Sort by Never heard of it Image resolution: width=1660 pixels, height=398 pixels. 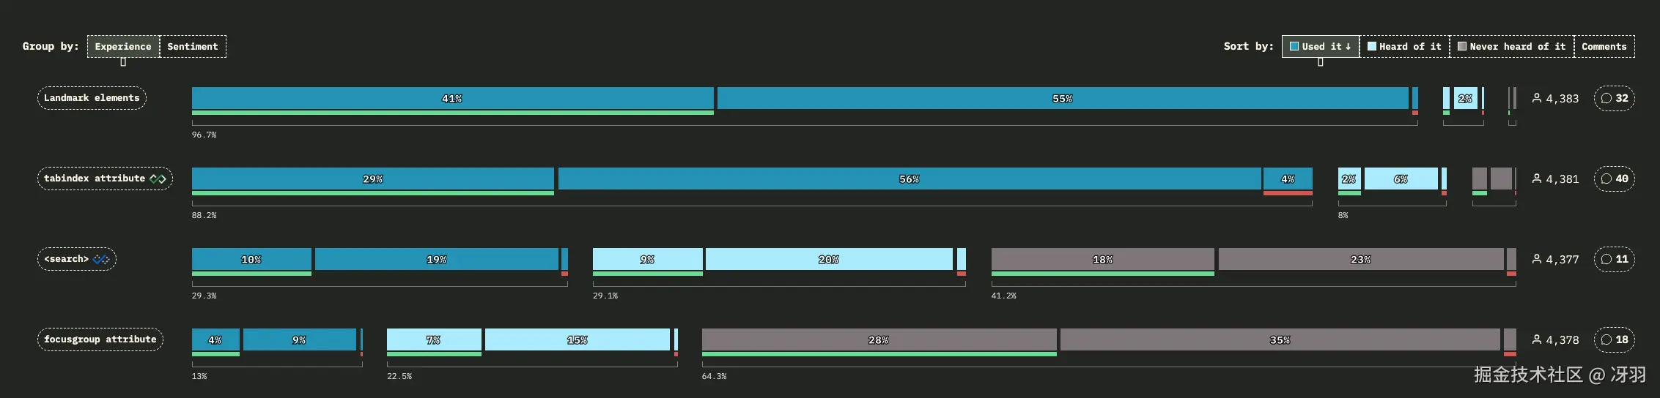(1511, 46)
